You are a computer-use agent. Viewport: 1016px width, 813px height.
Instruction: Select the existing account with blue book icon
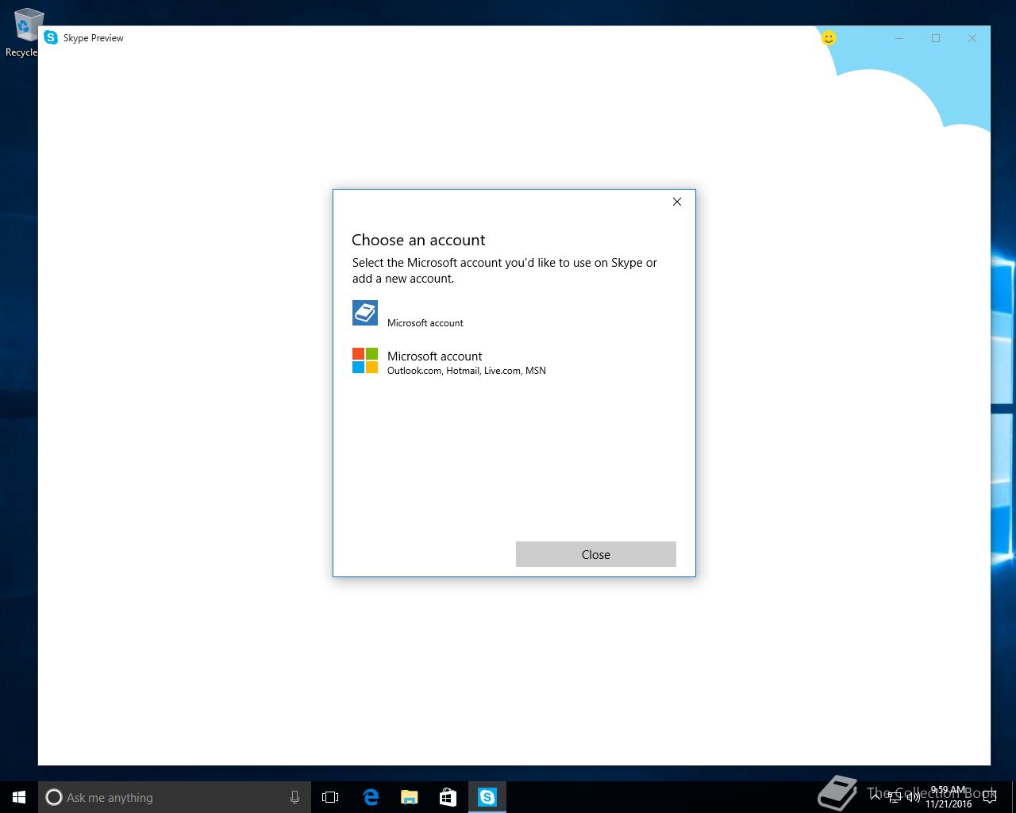[x=514, y=314]
